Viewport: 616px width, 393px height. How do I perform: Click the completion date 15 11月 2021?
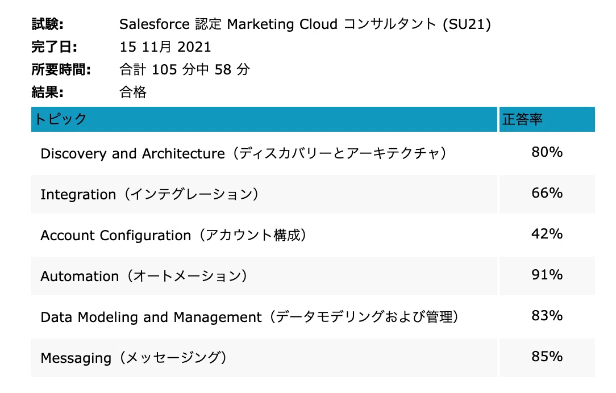[x=165, y=47]
